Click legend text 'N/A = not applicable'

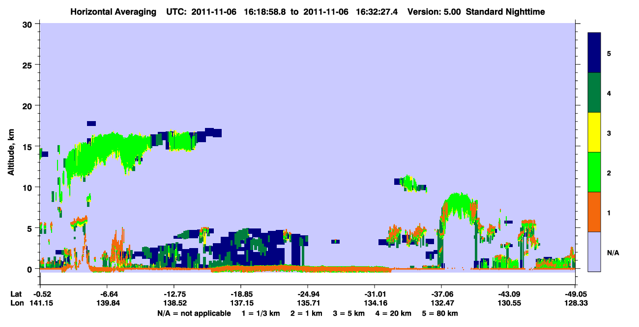click(194, 313)
